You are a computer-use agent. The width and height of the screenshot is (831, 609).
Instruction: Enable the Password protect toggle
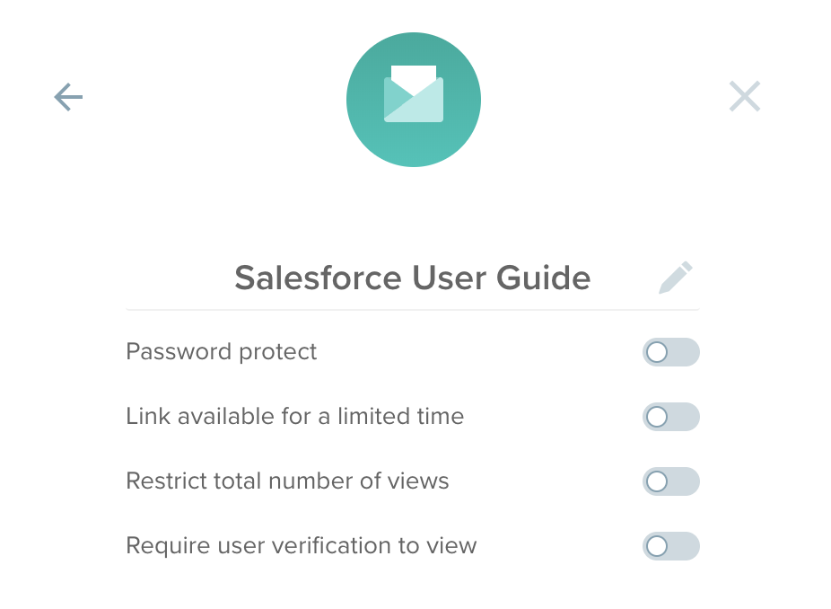coord(671,352)
